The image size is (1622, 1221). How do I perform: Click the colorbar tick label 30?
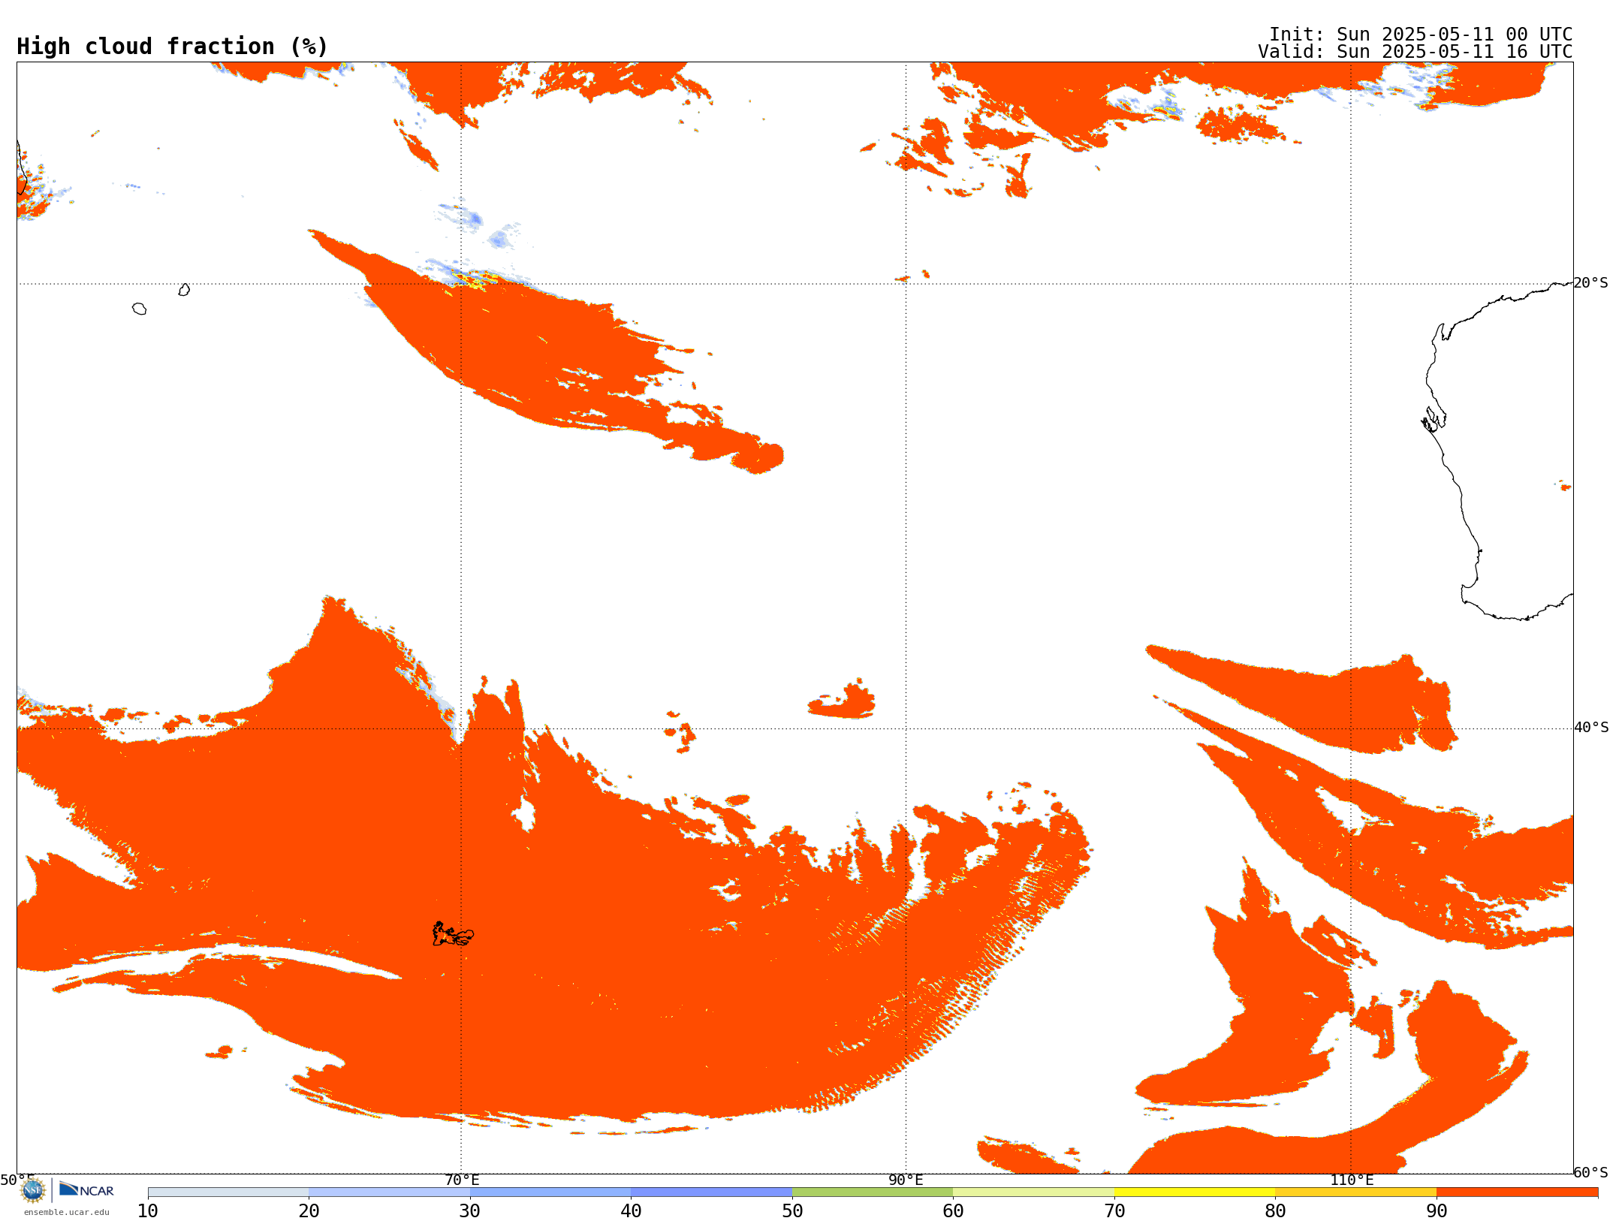tap(470, 1211)
